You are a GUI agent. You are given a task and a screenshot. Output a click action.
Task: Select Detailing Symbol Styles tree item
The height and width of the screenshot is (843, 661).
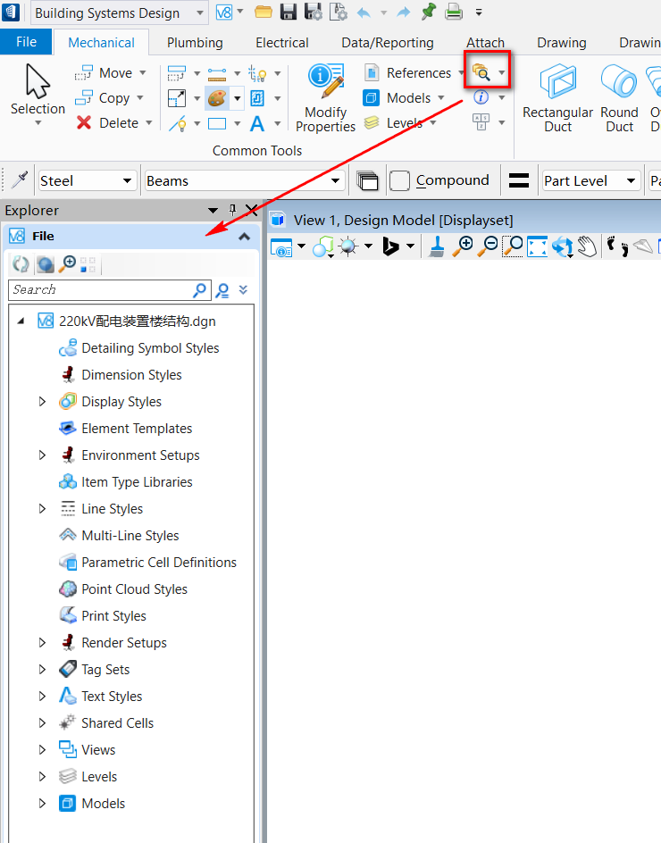point(138,348)
